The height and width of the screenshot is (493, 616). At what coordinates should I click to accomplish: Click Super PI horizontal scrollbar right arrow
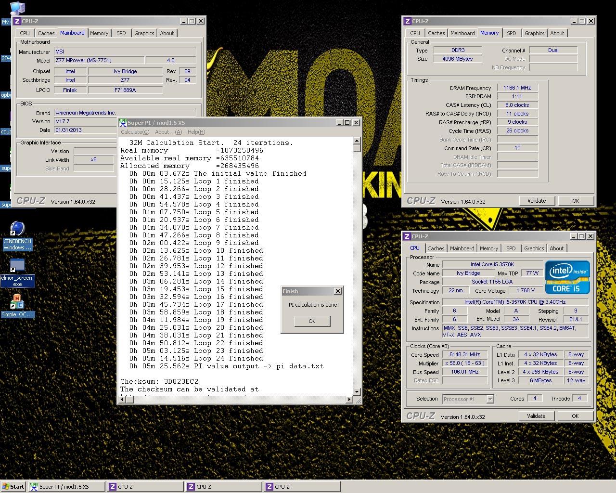349,400
